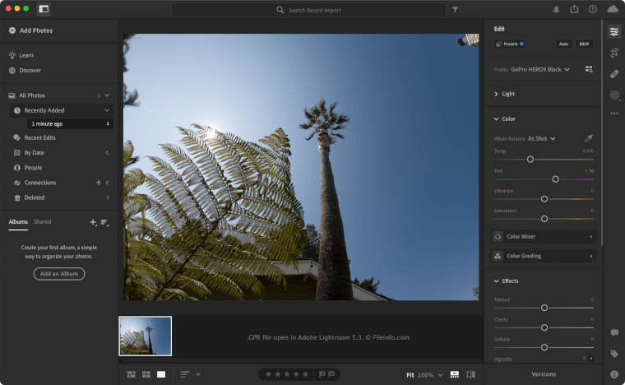This screenshot has width=625, height=385.
Task: Click the Add an Album button
Action: click(59, 274)
